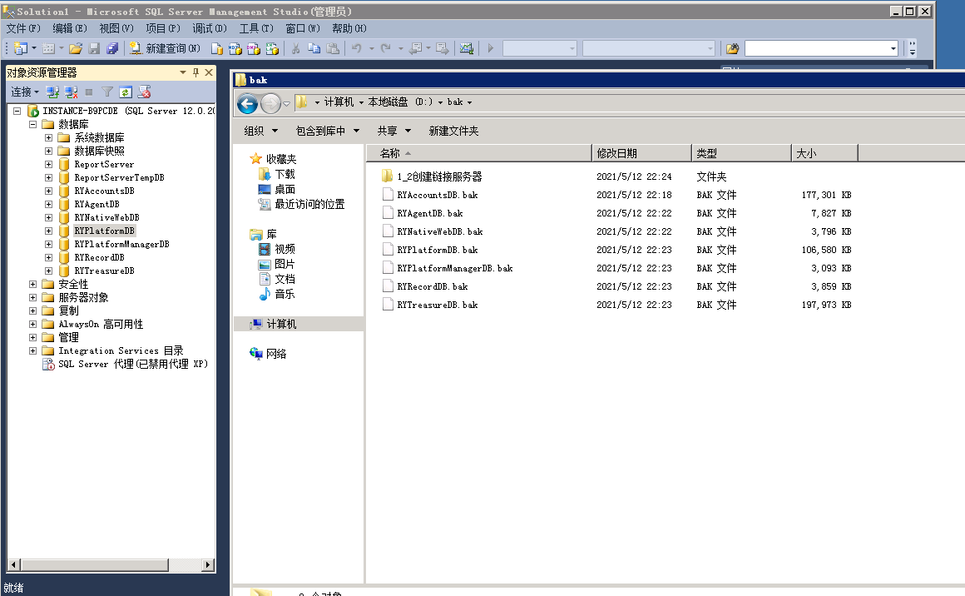Click the Copy icon in toolbar
The width and height of the screenshot is (965, 596).
pos(314,48)
